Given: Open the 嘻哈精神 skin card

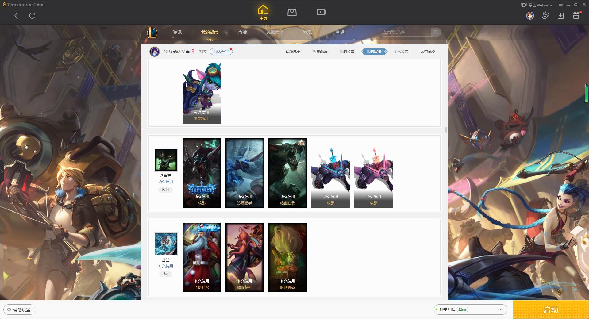Looking at the screenshot, I should (244, 257).
